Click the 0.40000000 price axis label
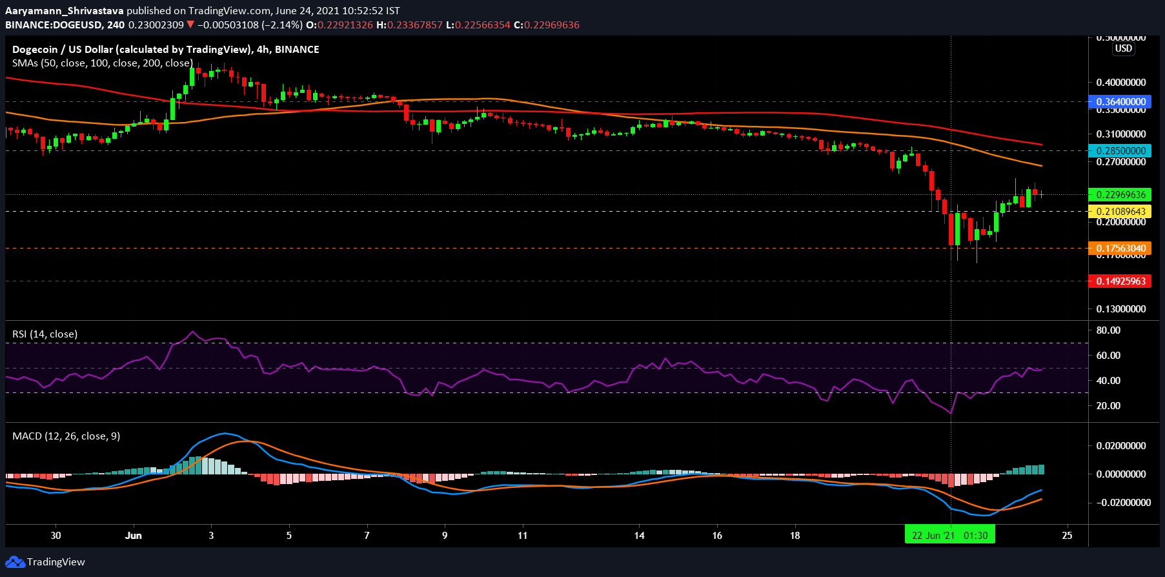Viewport: 1165px width, 577px height. click(x=1121, y=83)
